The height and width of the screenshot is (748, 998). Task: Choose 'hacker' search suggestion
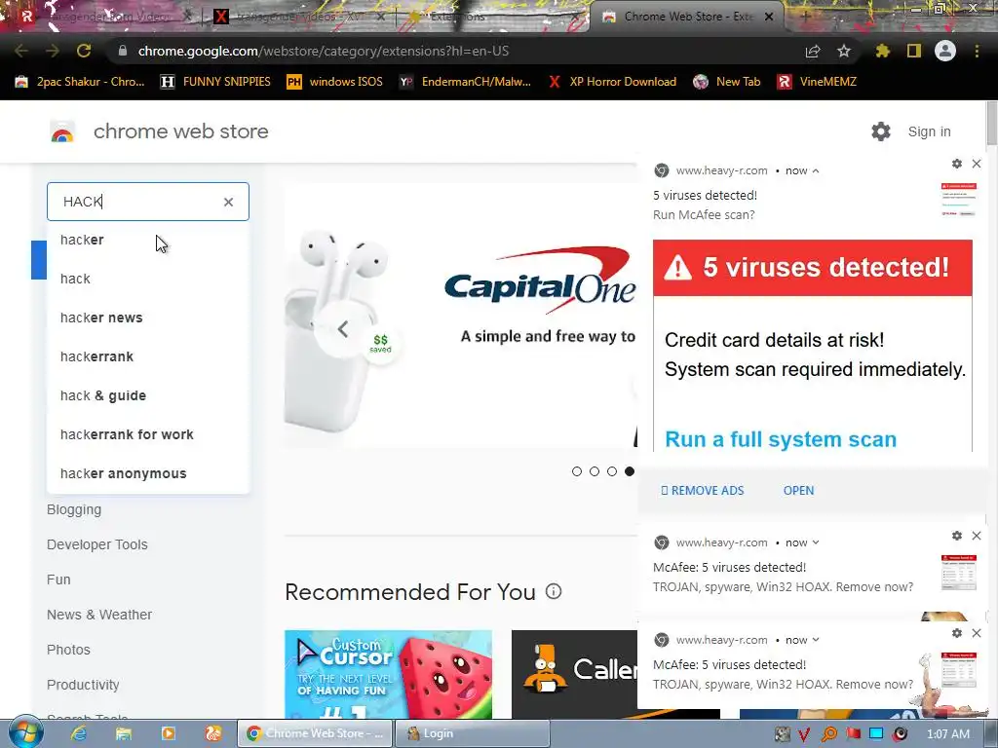pyautogui.click(x=148, y=240)
